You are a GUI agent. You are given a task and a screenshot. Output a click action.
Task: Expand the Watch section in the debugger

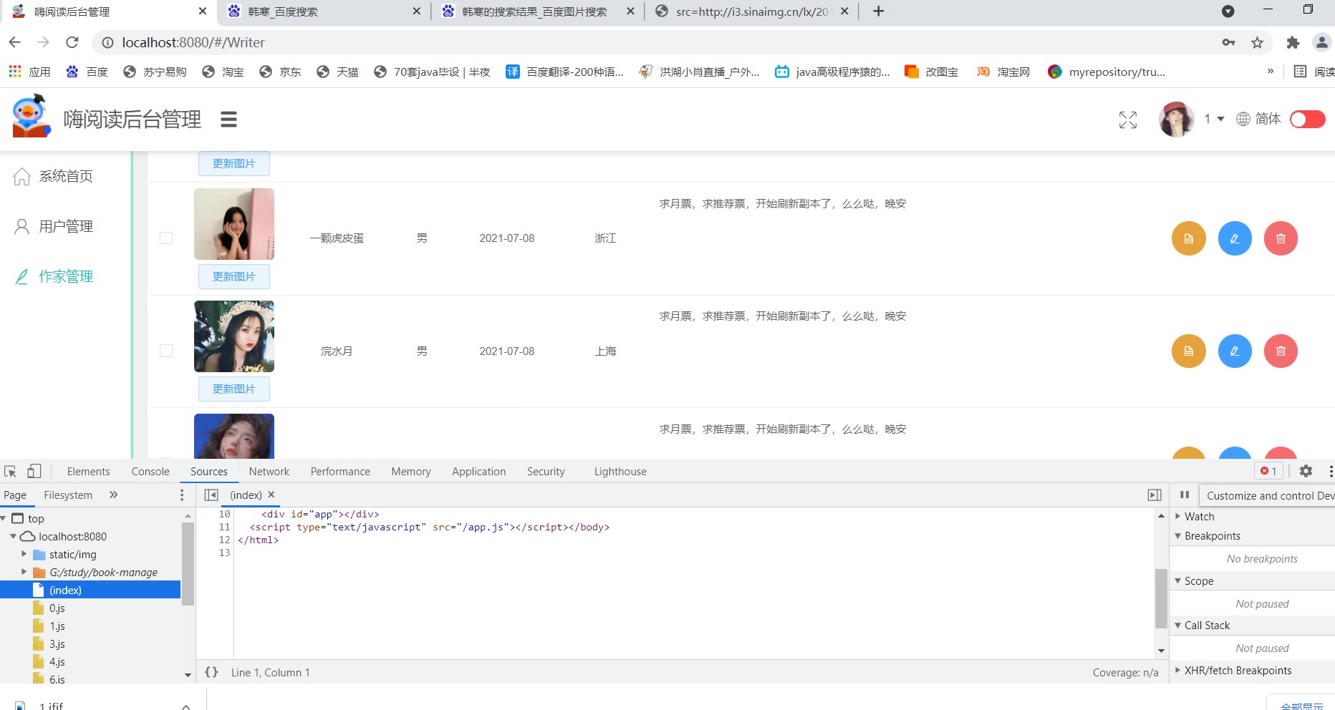pyautogui.click(x=1178, y=516)
